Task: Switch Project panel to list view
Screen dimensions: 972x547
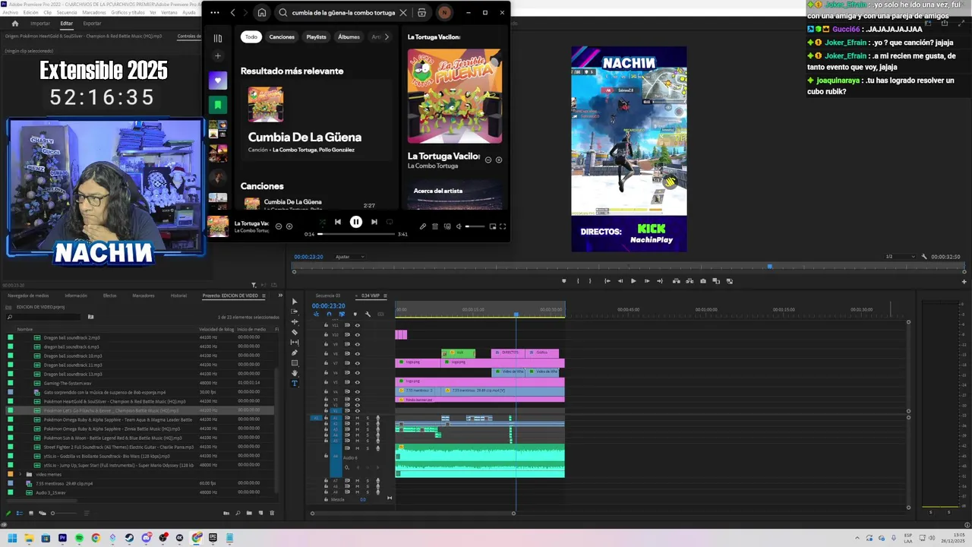Action: pyautogui.click(x=20, y=514)
